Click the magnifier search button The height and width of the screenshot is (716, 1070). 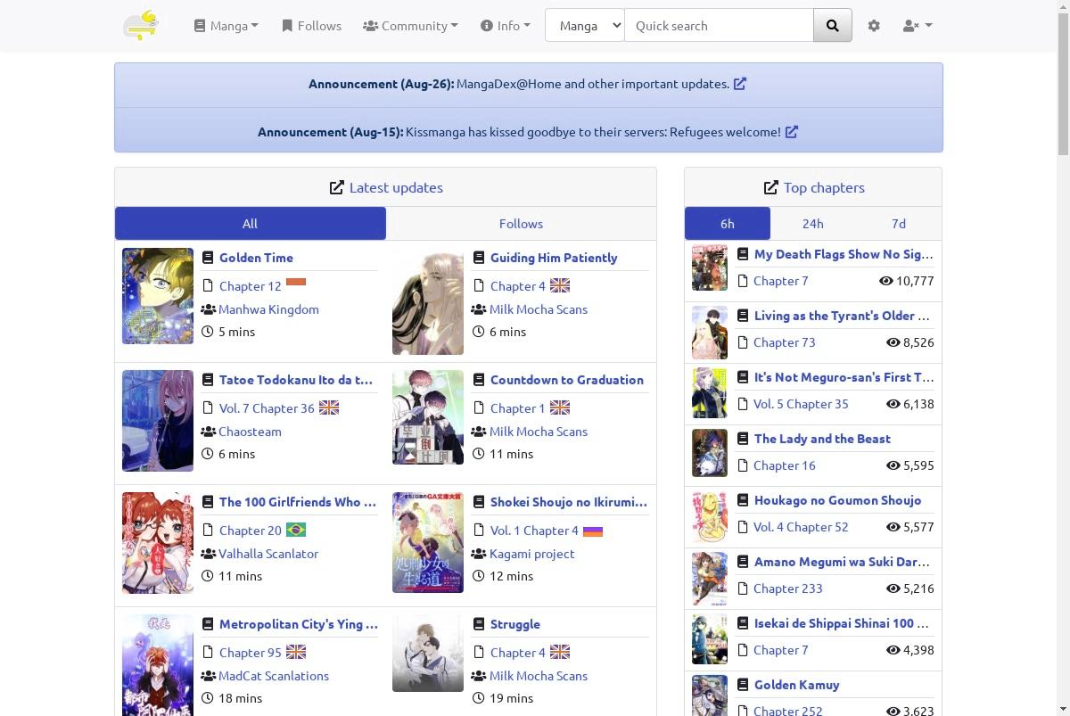tap(833, 26)
